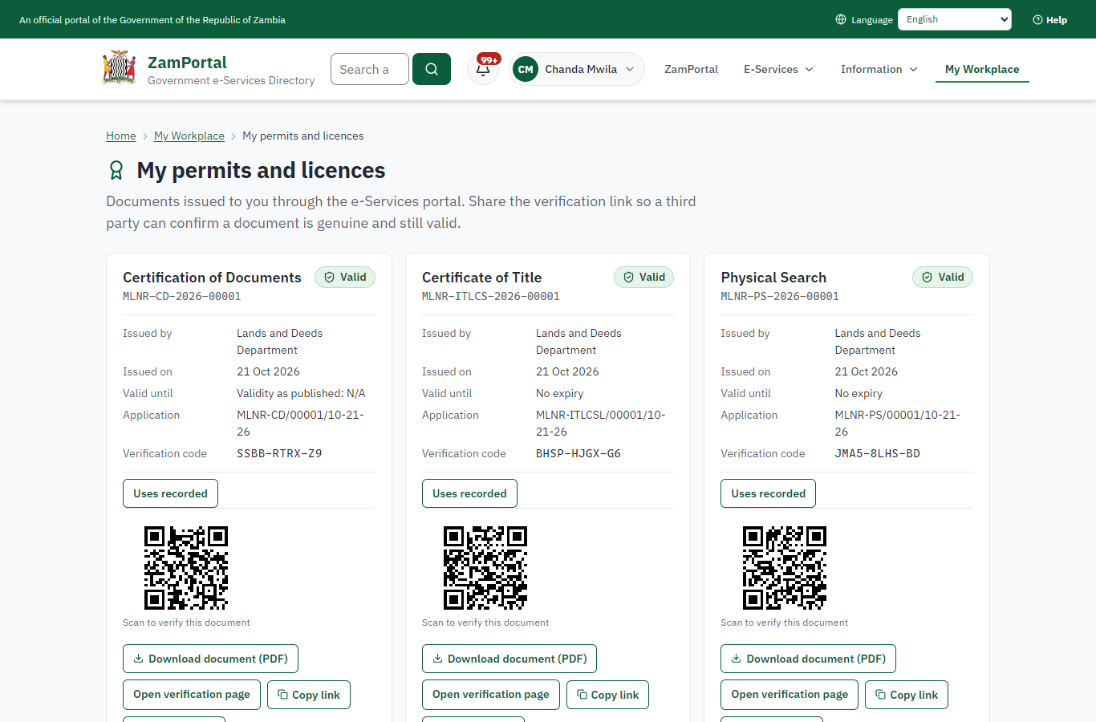Click Uses recorded on Certification of Documents

point(170,493)
